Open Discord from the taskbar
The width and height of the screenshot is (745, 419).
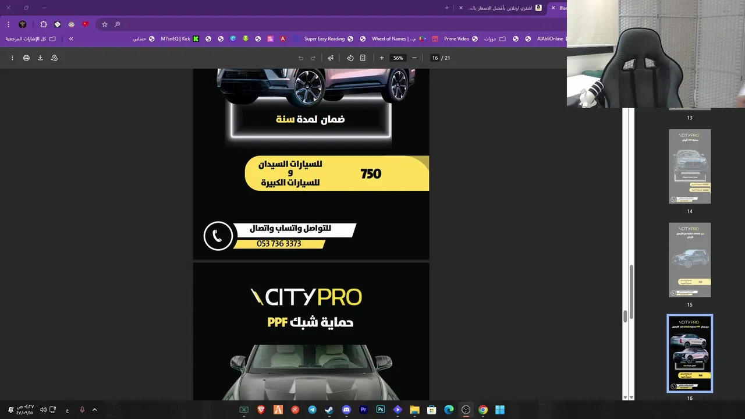[347, 410]
